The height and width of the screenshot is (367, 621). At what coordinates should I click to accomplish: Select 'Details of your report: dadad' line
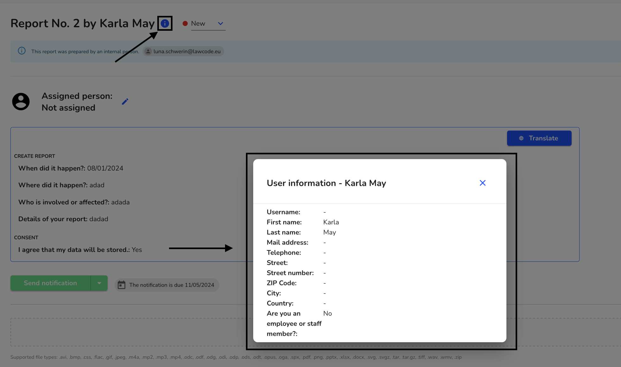pyautogui.click(x=63, y=219)
